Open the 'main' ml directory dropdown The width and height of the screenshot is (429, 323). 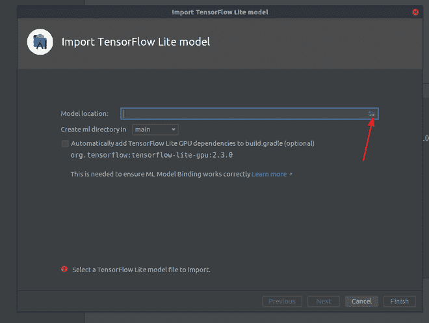[x=155, y=130]
